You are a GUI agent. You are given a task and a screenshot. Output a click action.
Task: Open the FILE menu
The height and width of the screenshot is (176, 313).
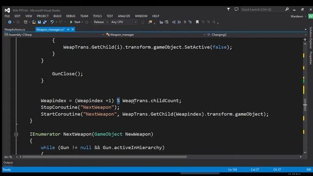coord(7,16)
